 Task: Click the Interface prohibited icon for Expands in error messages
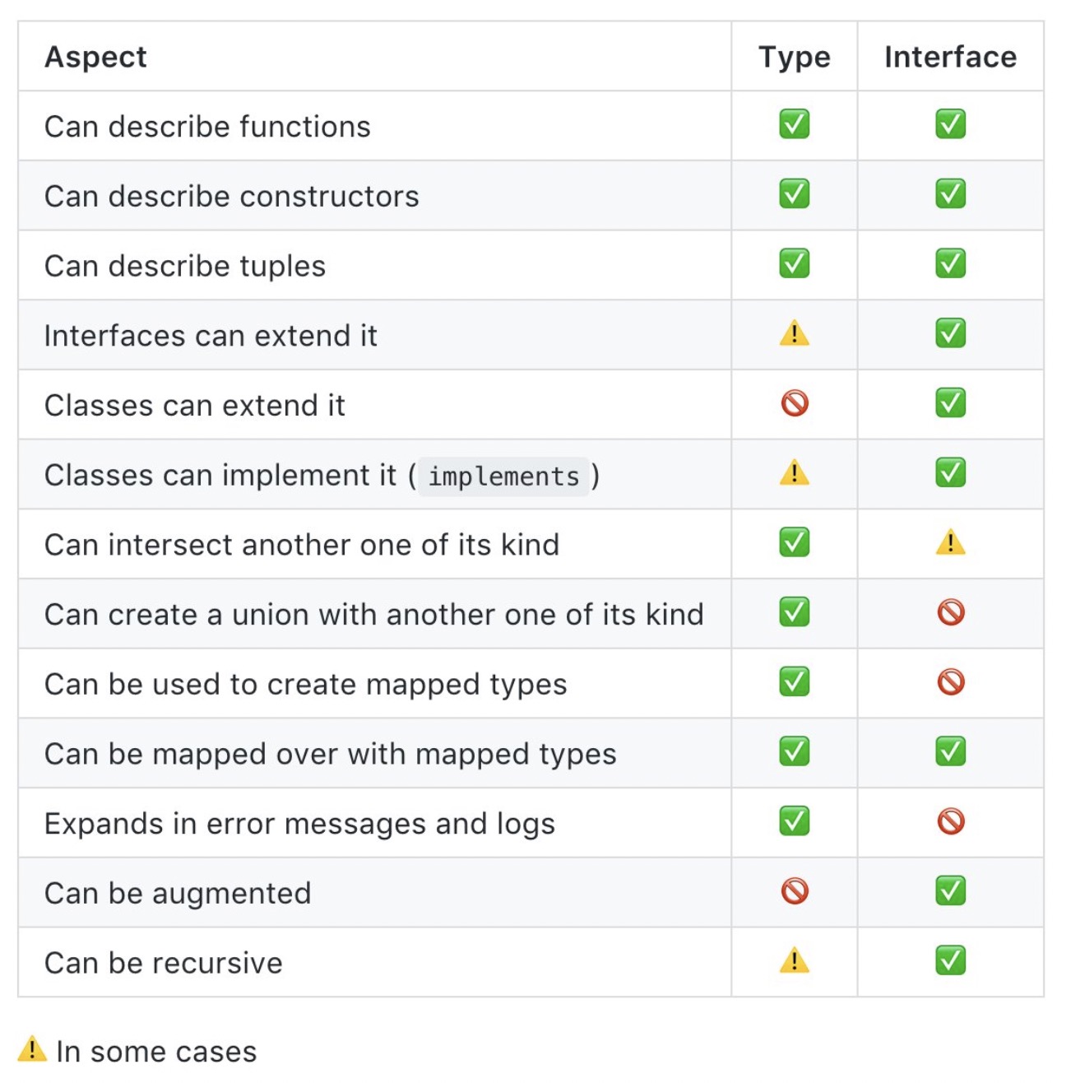pos(950,821)
